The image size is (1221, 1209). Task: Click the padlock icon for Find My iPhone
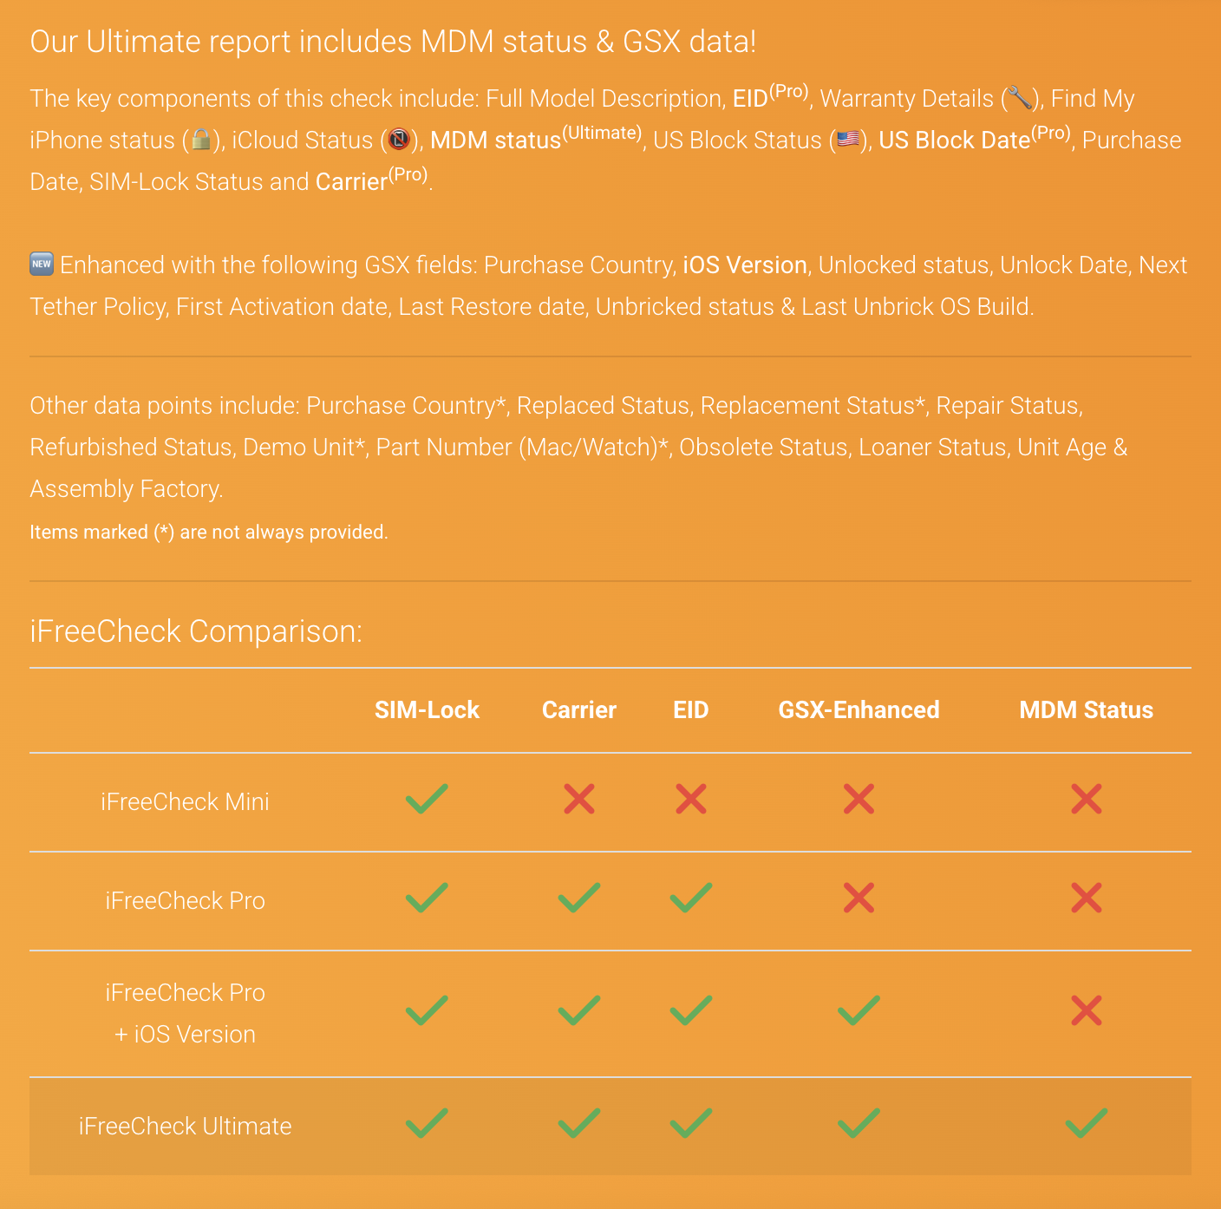coord(200,140)
